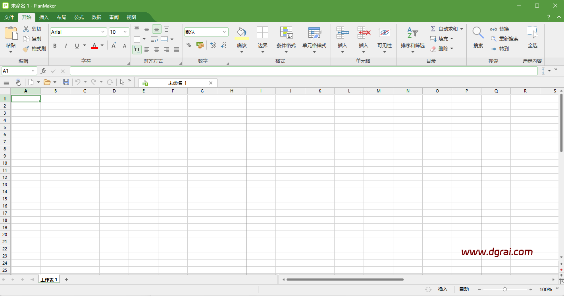This screenshot has width=564, height=296.
Task: Open the font name dropdown
Action: tap(103, 32)
